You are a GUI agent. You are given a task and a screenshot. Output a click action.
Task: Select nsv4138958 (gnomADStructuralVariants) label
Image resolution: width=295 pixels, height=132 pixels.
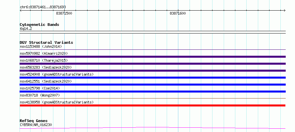tap(57, 102)
